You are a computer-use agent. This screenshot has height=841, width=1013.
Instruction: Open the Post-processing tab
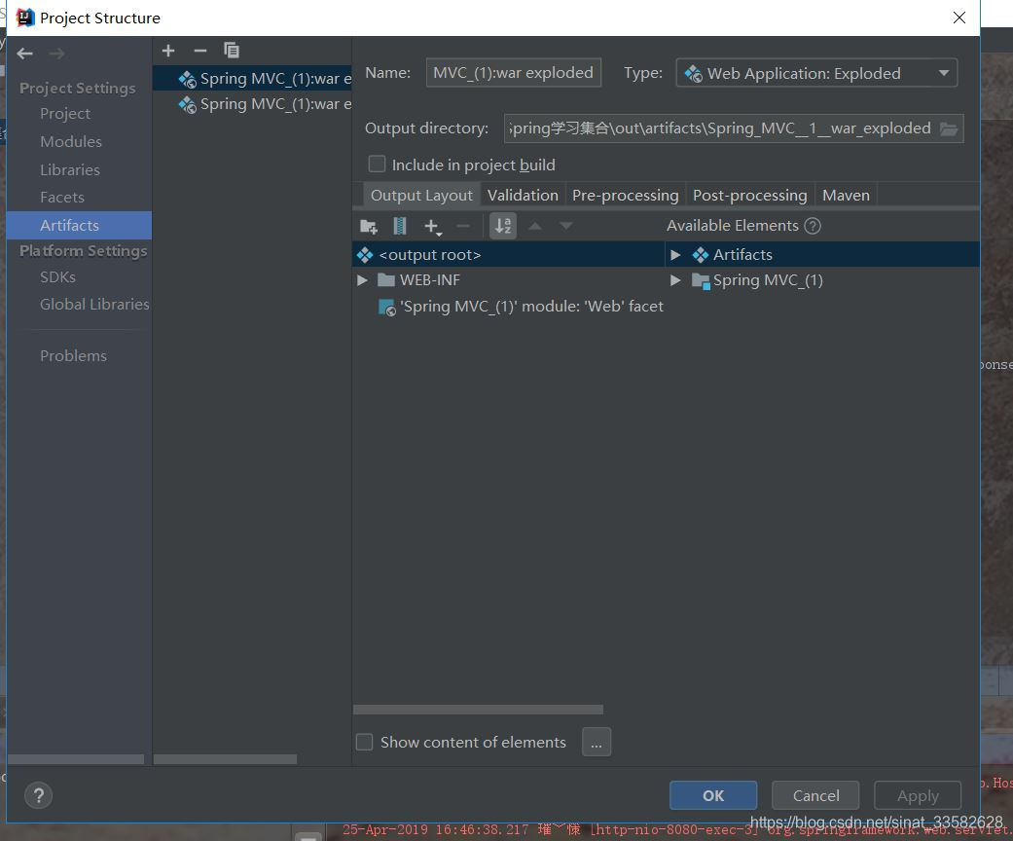tap(749, 196)
